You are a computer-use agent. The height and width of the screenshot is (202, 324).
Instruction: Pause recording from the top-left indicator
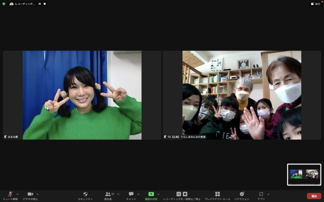click(40, 4)
